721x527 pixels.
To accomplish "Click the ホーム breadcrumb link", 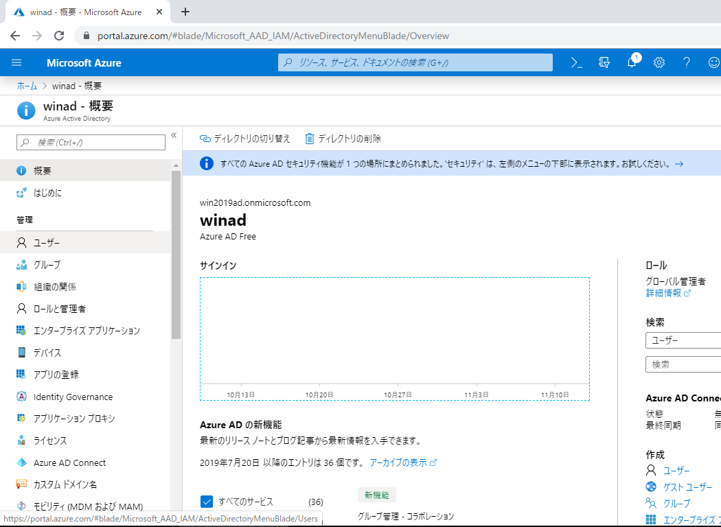I will point(27,86).
